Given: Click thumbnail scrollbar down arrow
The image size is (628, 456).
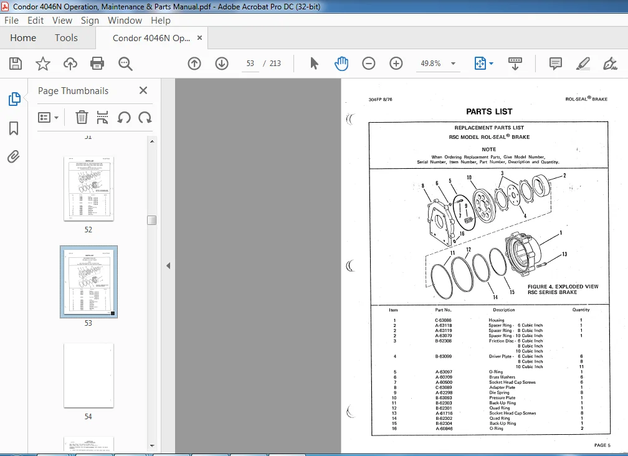Looking at the screenshot, I should pos(152,445).
